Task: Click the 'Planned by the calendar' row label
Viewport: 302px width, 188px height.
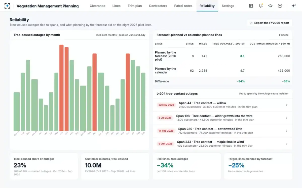Action: coord(166,71)
